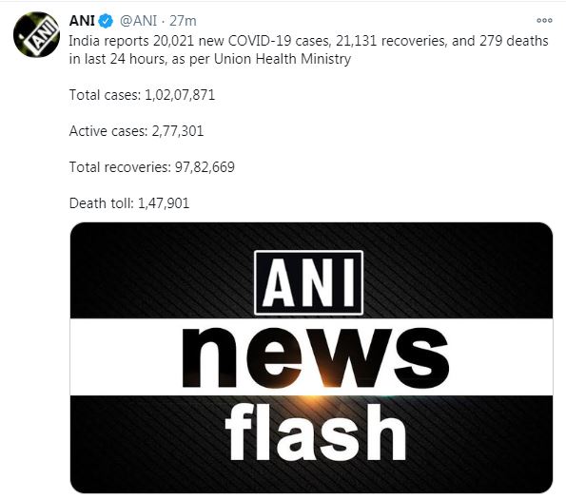Viewport: 566px width, 499px height.
Task: Click the "Death toll: 1,47,901" line
Action: [129, 203]
